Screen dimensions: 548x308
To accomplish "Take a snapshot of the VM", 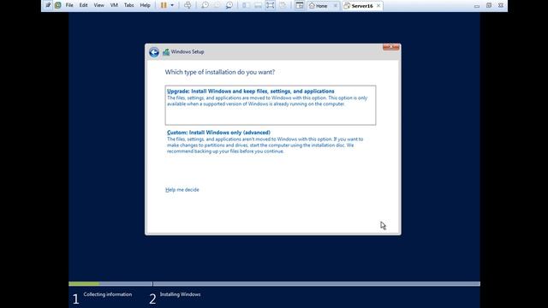I will pos(205,5).
